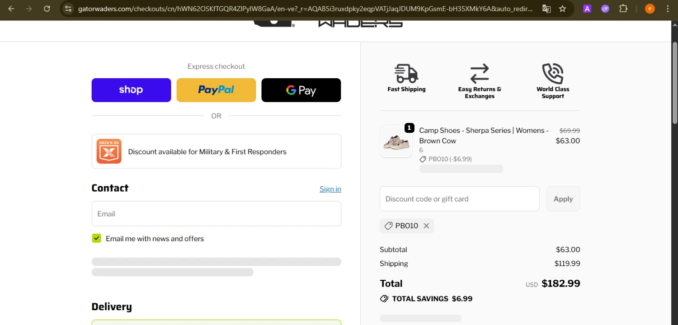Focus the Discount code or gift card field
Viewport: 678px width, 325px height.
[460, 199]
